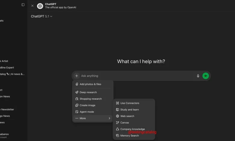Screen dimensions: 235x141
Task: Select Shopping research option
Action: [90, 99]
